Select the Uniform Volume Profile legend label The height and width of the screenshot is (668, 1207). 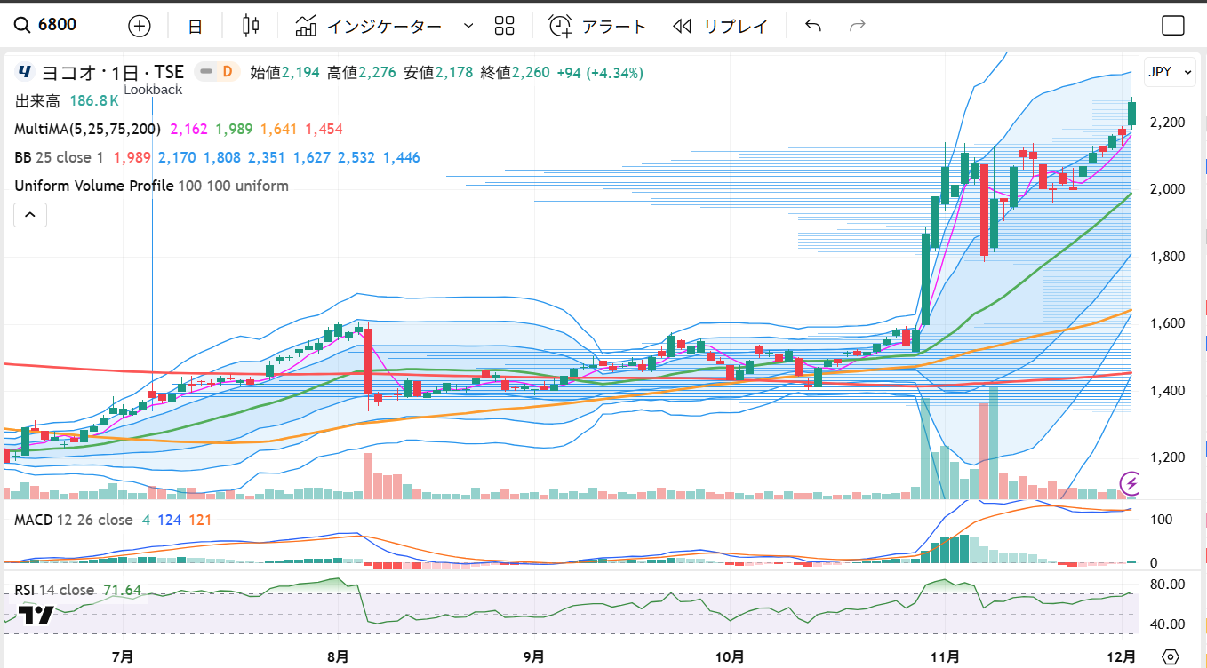point(93,186)
